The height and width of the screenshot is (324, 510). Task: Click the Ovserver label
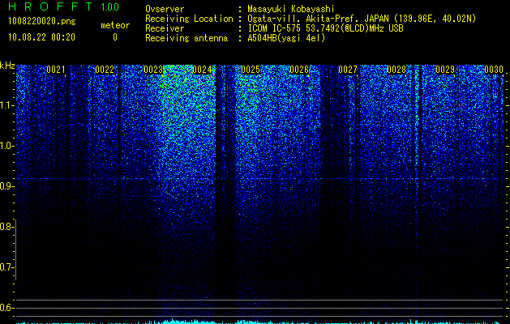click(x=165, y=9)
